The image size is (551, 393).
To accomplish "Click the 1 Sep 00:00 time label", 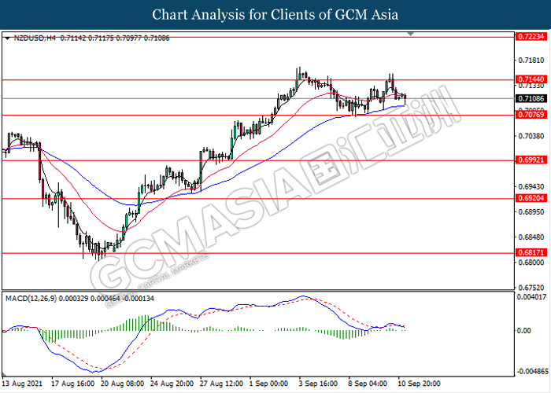I will 269,384.
